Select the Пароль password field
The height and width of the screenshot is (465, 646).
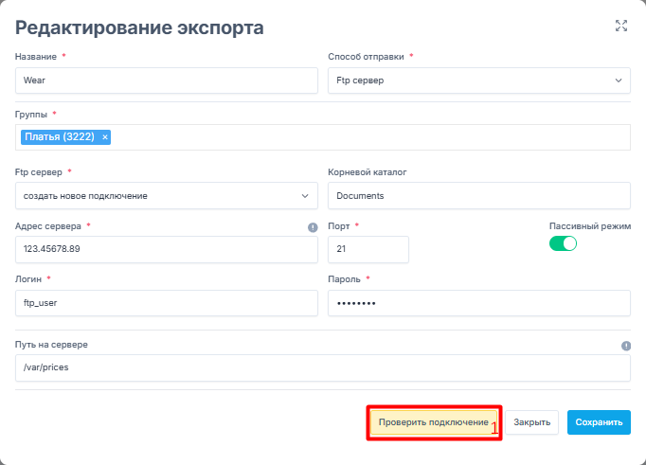(478, 303)
